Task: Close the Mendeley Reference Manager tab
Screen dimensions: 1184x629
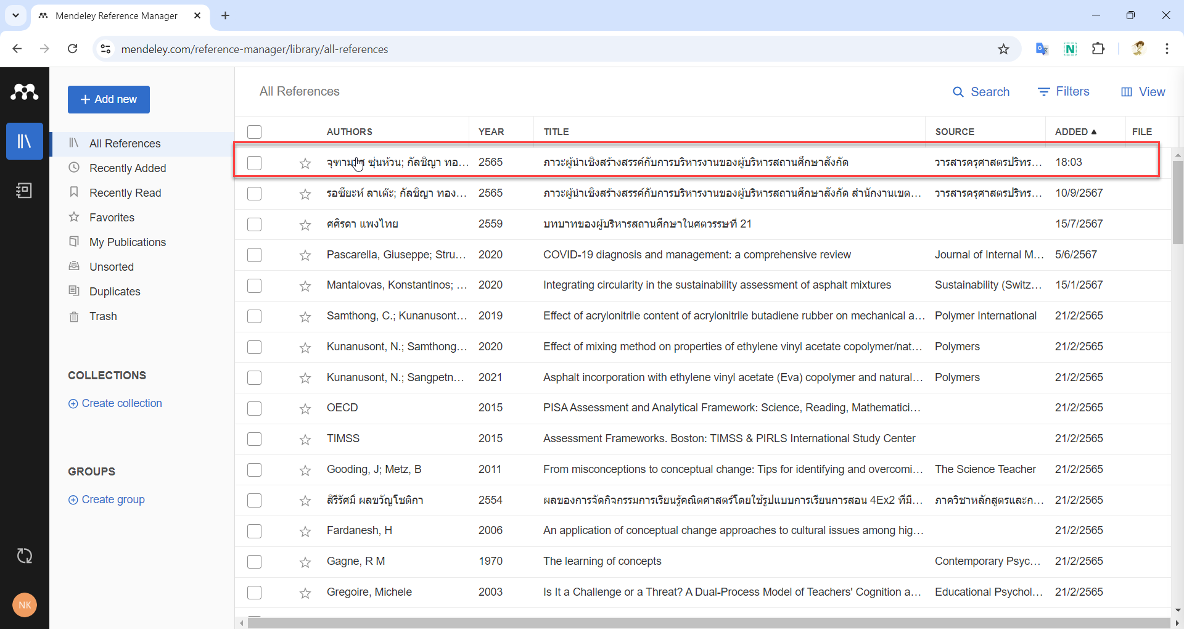Action: tap(197, 15)
